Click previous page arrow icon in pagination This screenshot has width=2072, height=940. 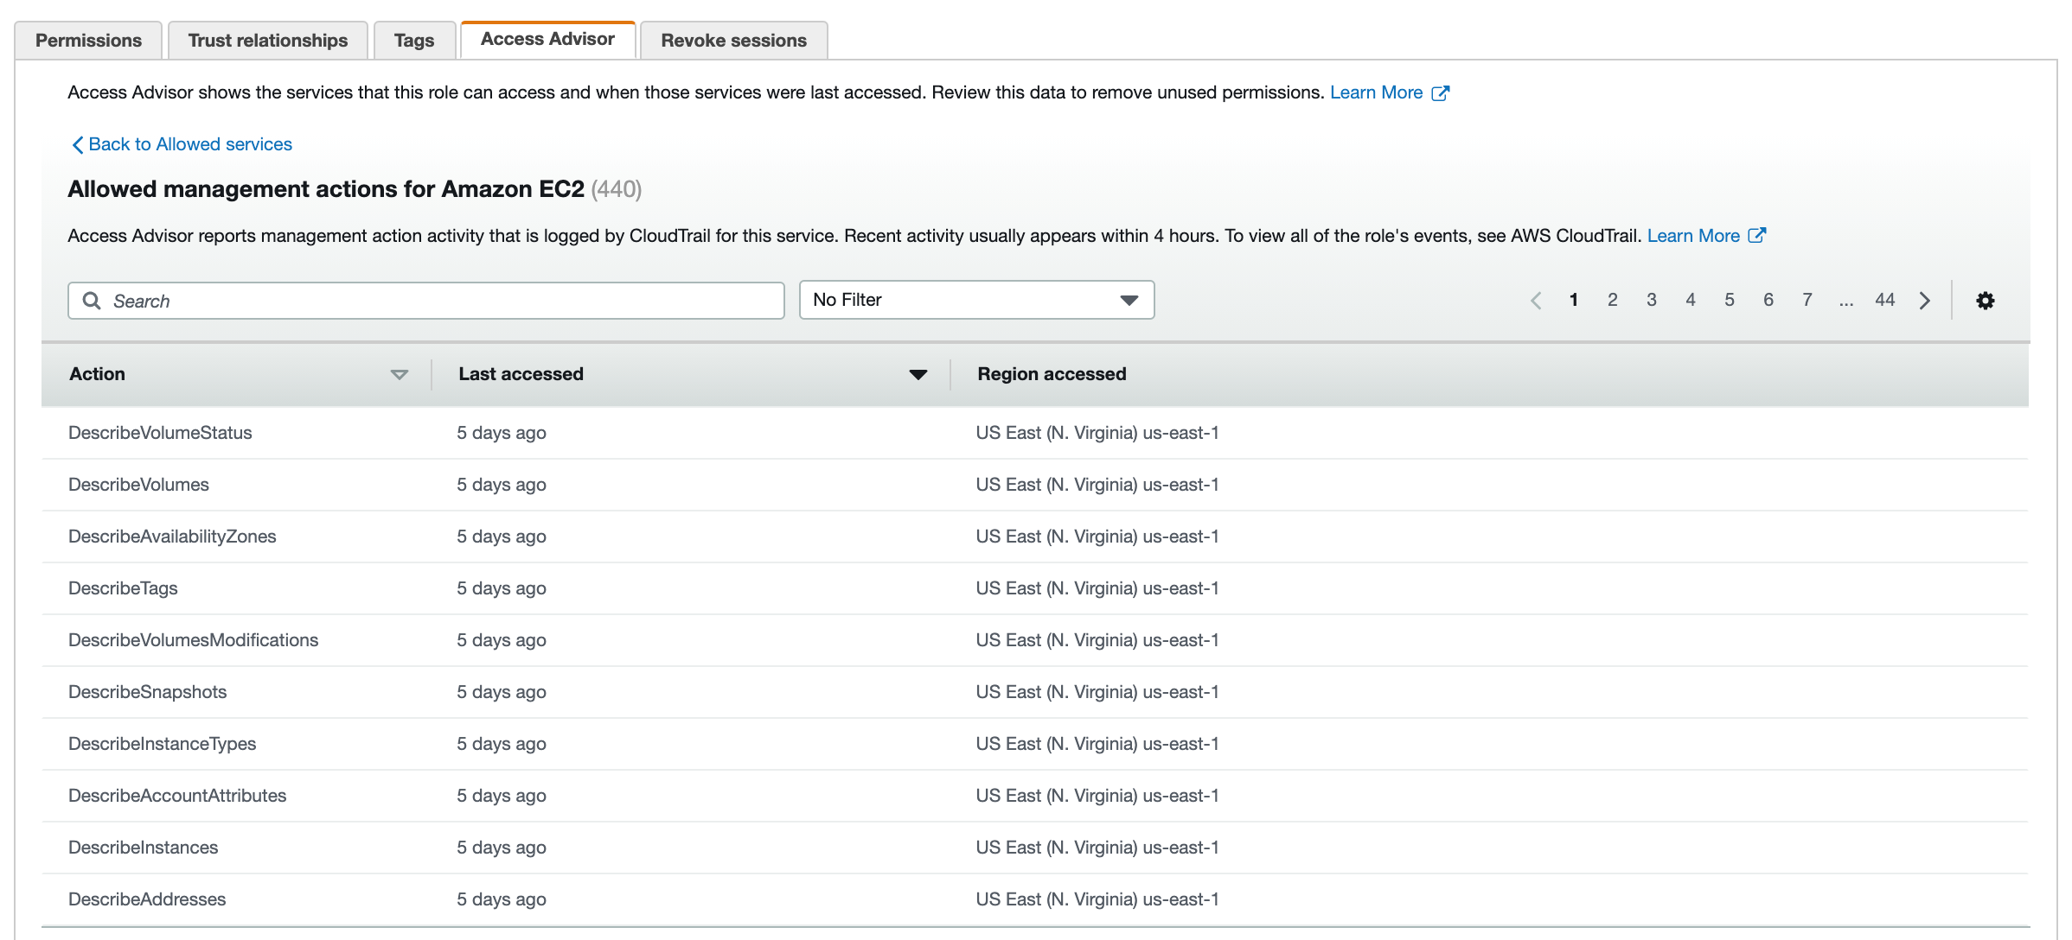tap(1536, 300)
